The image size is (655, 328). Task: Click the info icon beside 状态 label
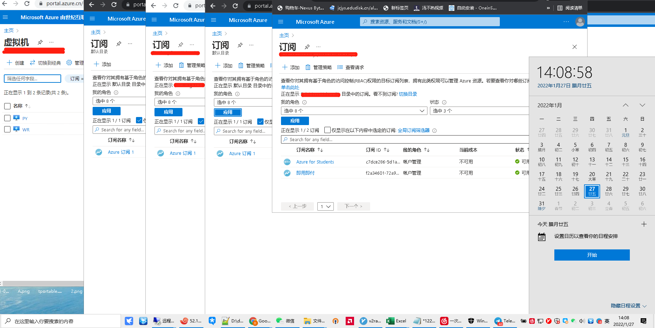pos(444,102)
